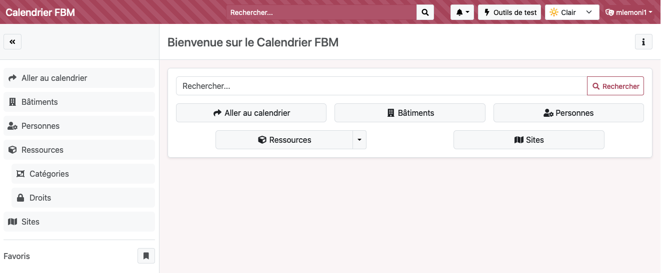The height and width of the screenshot is (273, 661).
Task: Click the Outils de test lightning button
Action: pos(509,12)
